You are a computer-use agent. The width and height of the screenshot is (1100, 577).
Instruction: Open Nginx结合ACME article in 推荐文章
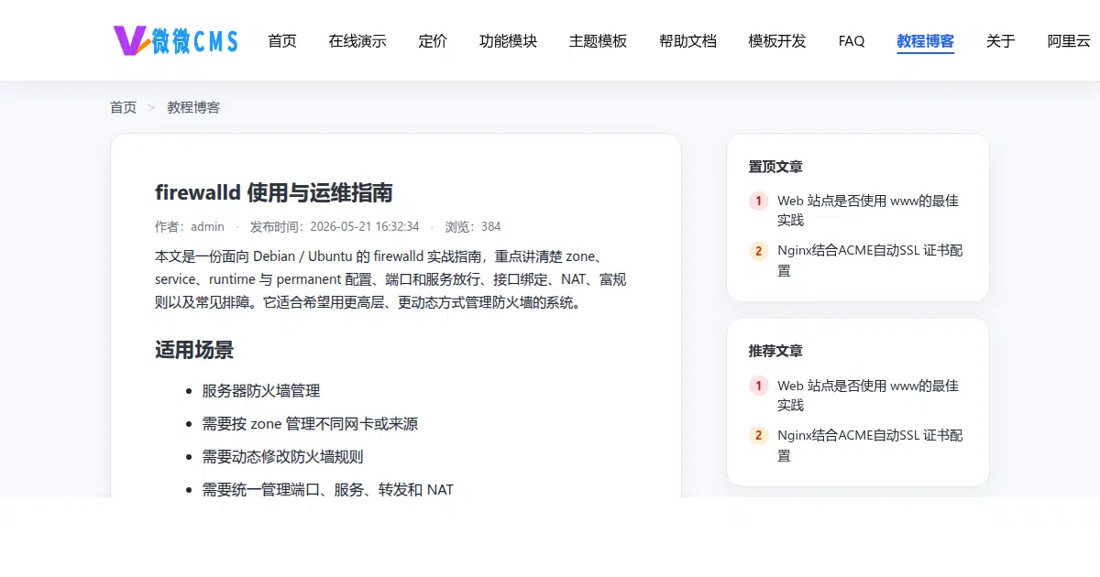870,445
